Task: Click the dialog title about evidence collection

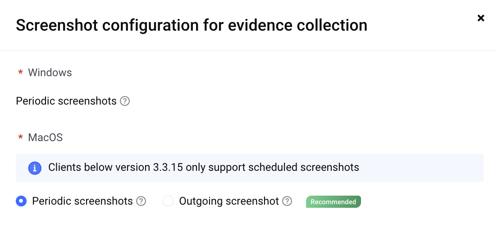Action: point(192,25)
